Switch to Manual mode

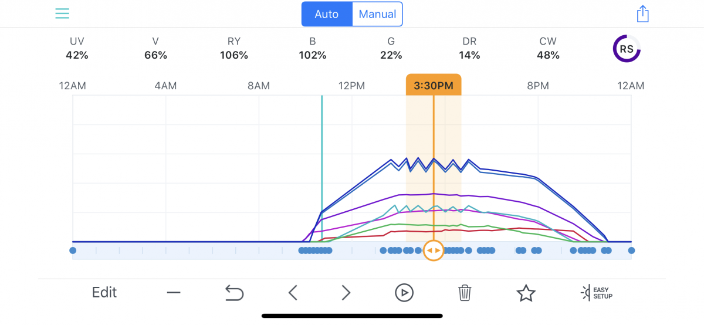pos(377,14)
